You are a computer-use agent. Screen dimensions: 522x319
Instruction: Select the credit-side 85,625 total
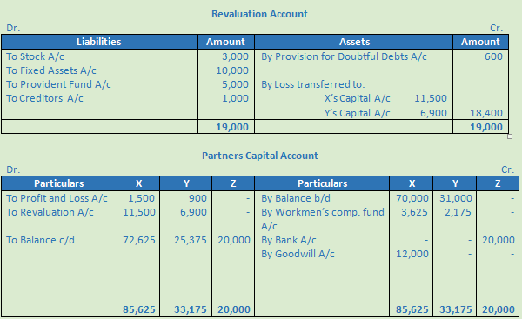pos(412,309)
